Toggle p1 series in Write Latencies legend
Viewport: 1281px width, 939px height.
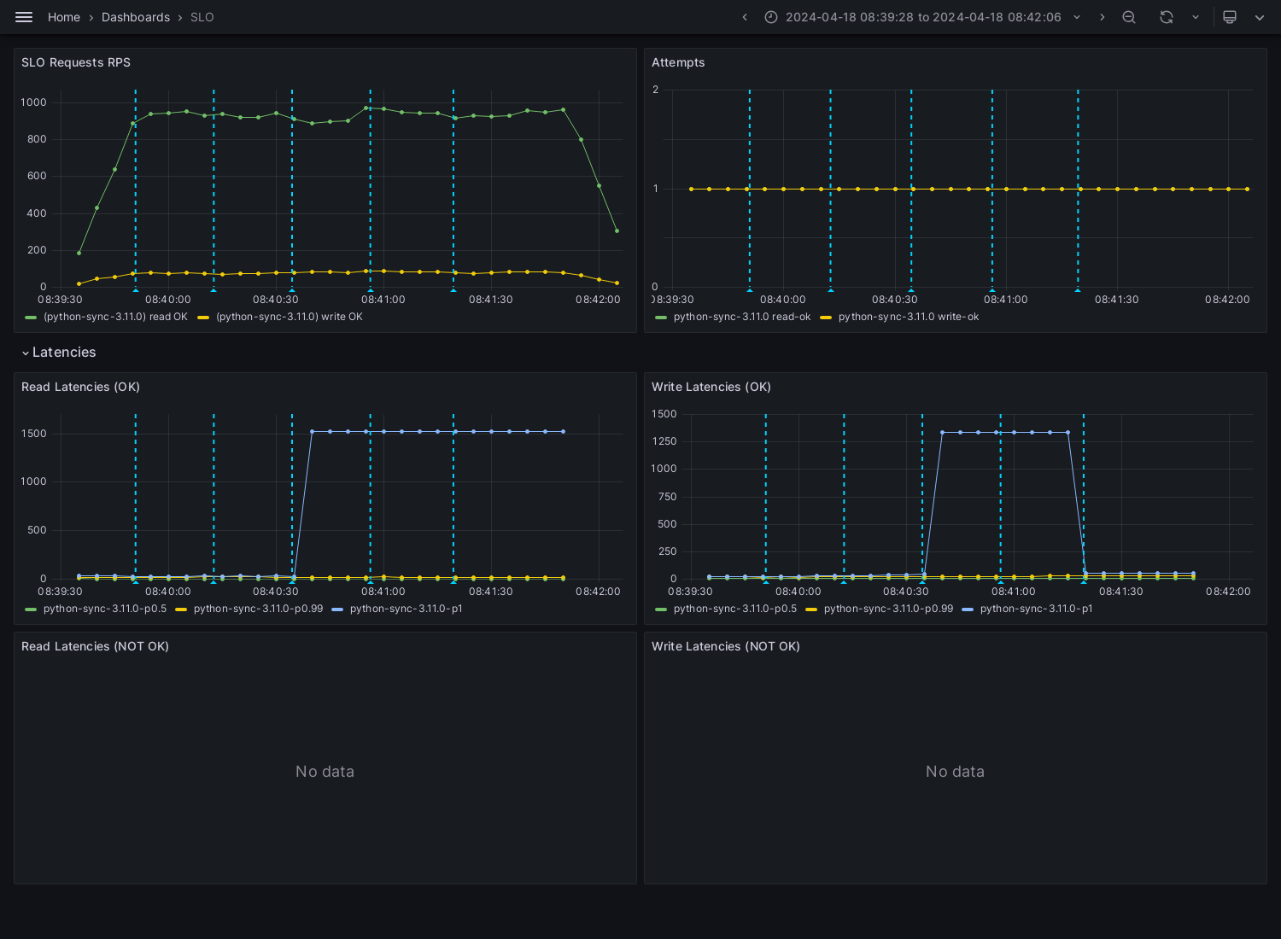pos(1037,609)
